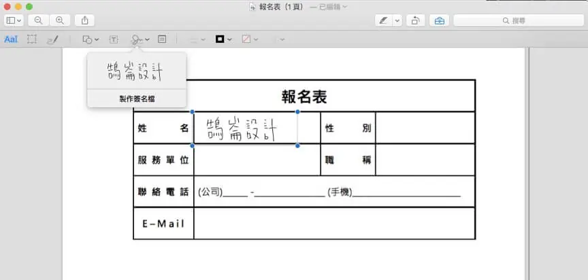This screenshot has width=588, height=280.
Task: Open the sidebar view menu
Action: point(14,20)
